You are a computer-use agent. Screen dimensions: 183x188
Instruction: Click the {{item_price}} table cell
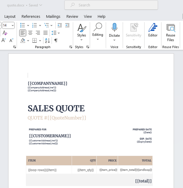[x=107, y=170]
